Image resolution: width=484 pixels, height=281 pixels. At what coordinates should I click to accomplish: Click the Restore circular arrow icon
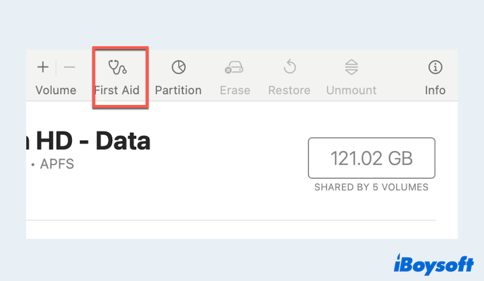click(x=290, y=67)
